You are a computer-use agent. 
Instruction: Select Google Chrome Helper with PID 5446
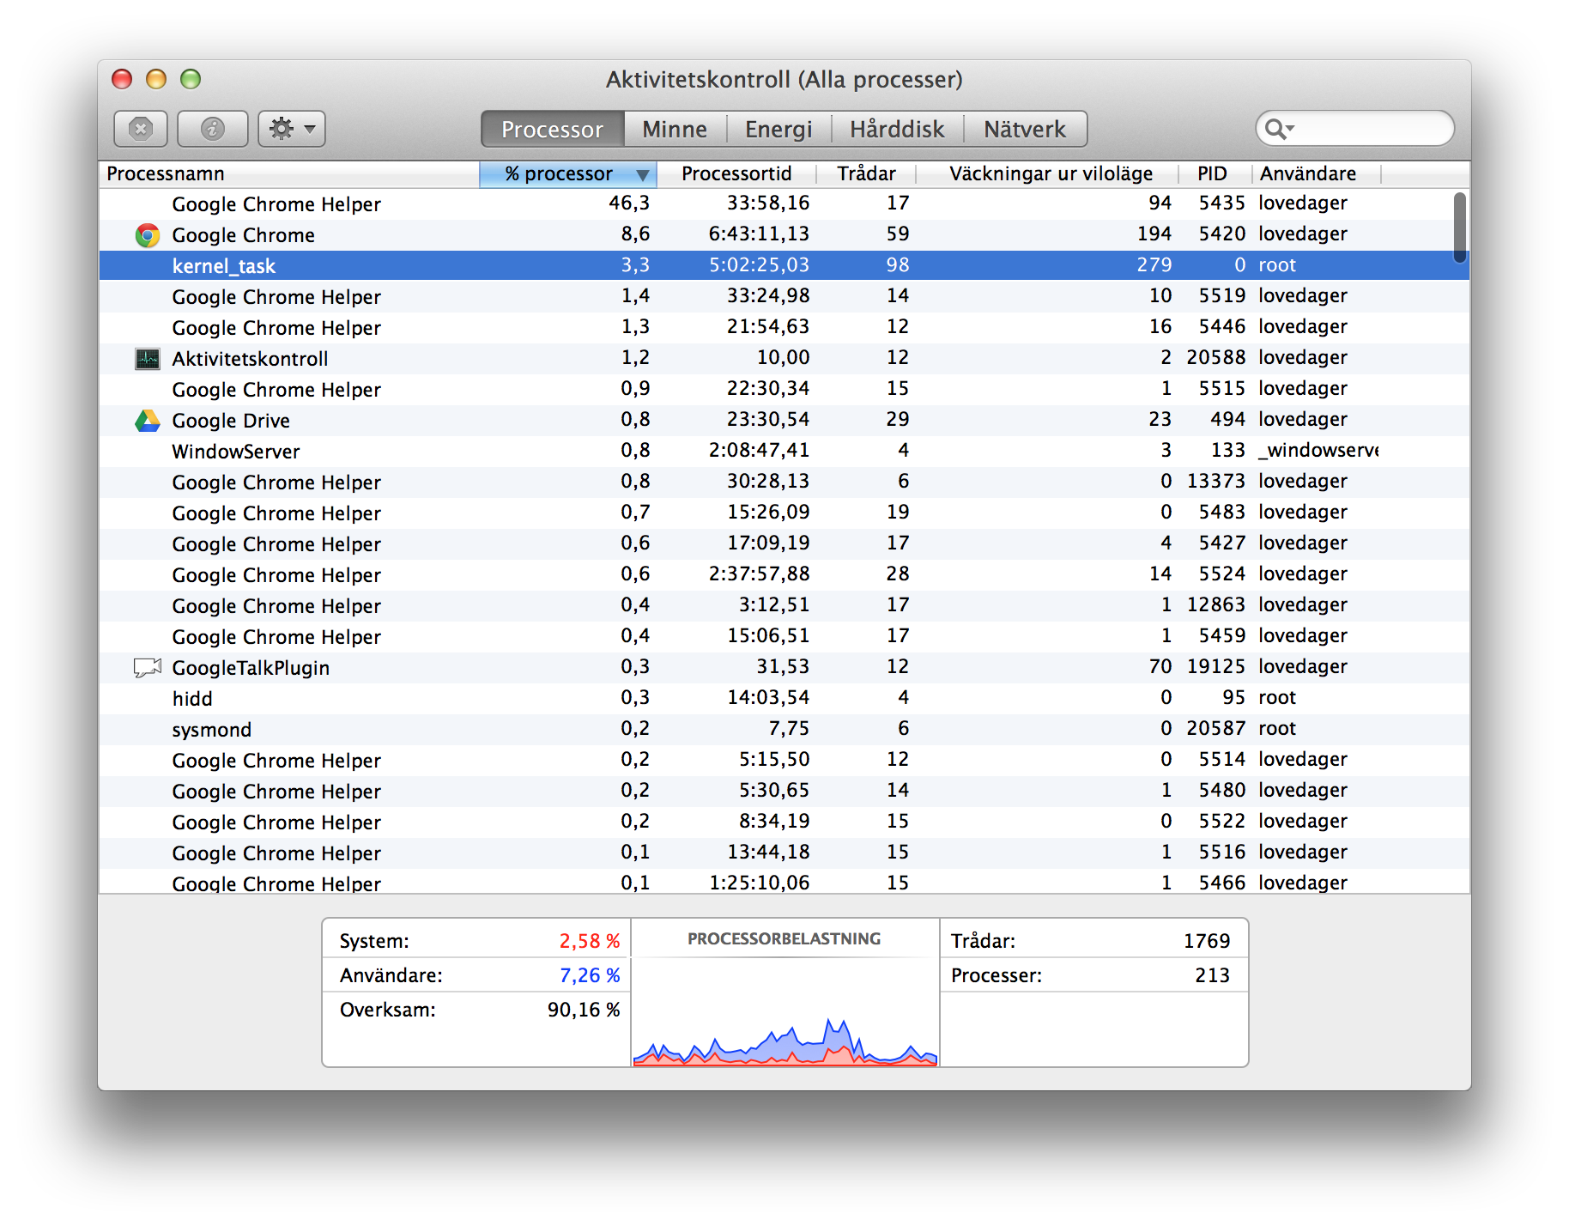(x=784, y=327)
